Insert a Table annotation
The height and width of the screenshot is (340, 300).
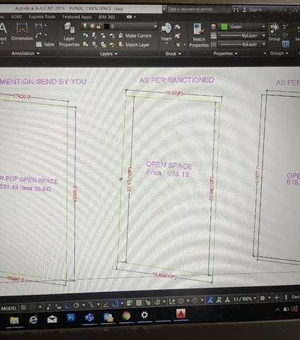[x=45, y=45]
